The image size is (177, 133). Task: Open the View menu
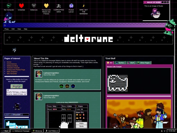pyautogui.click(x=19, y=29)
